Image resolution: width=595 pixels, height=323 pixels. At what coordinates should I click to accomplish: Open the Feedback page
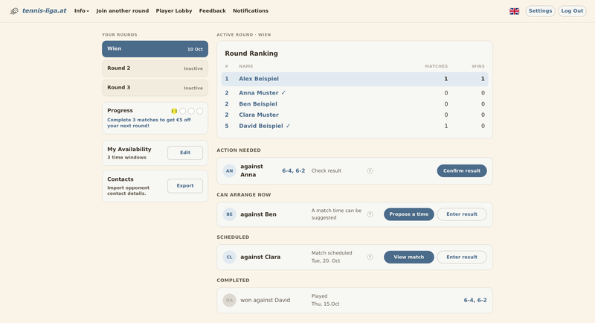(213, 10)
